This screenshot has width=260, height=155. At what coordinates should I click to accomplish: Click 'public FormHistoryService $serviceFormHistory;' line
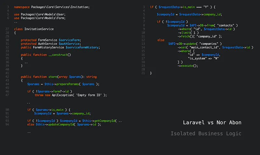[x=60, y=47]
